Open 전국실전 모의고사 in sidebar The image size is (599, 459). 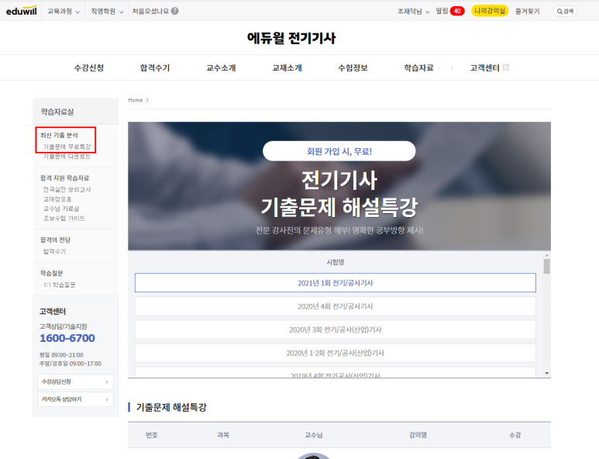pyautogui.click(x=67, y=189)
